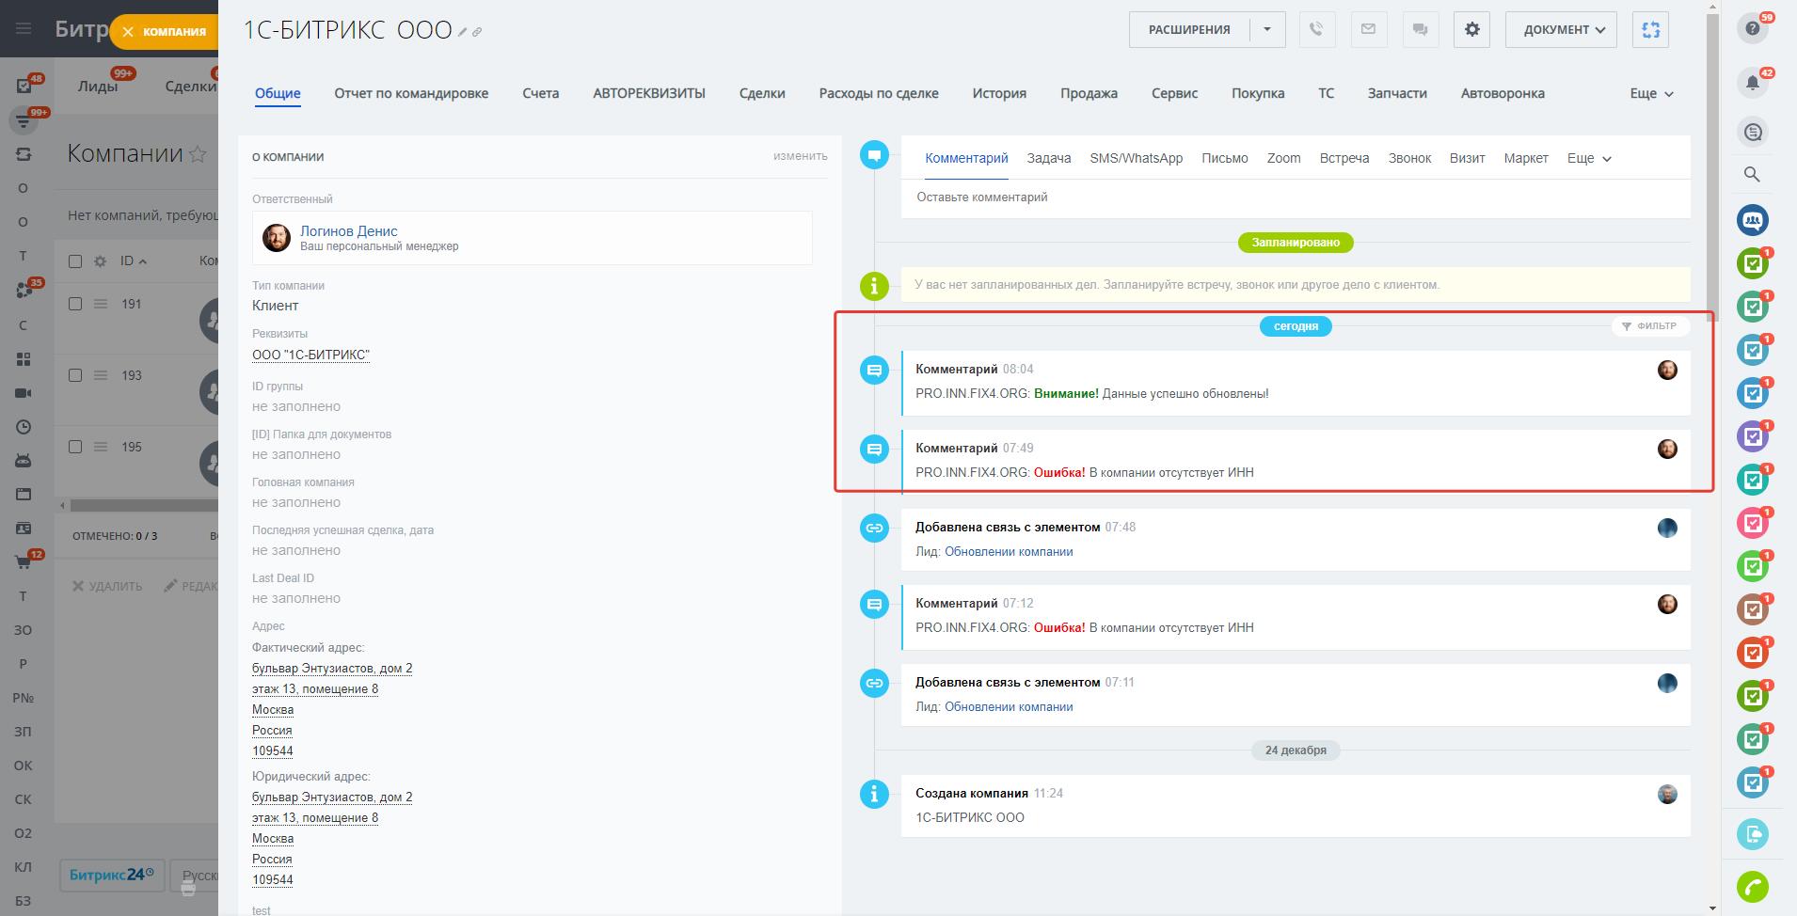
Task: Open CRM funnel icon in left sidebar
Action: pyautogui.click(x=24, y=121)
